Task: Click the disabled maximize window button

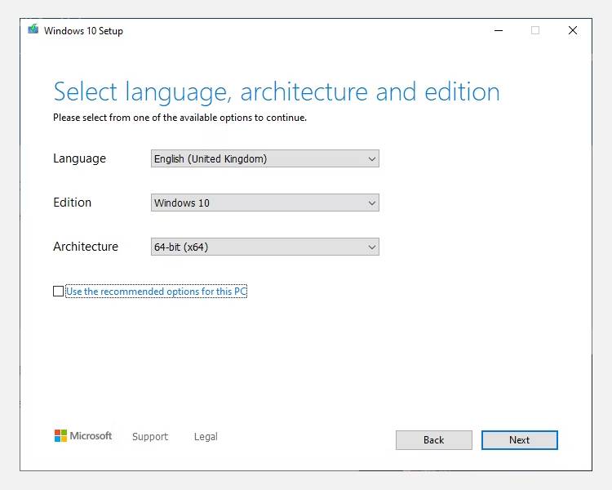Action: tap(535, 30)
